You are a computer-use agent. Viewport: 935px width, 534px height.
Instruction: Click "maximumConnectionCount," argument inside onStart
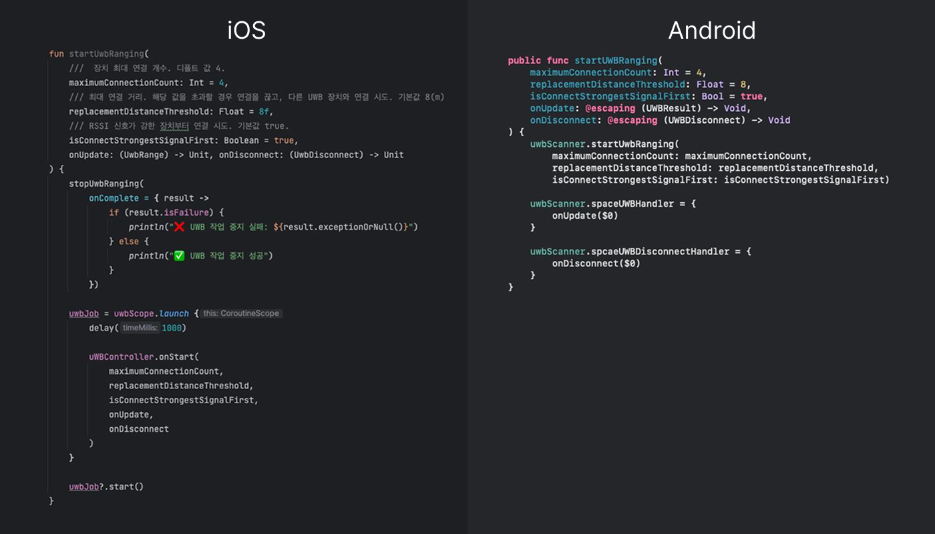[166, 371]
